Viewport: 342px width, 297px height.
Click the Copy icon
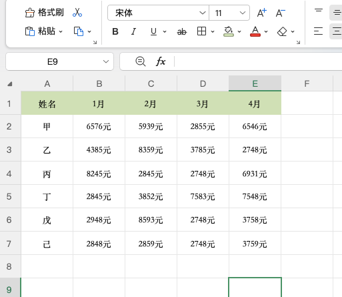(x=79, y=31)
